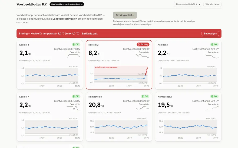Image resolution: width=238 pixels, height=148 pixels.
Task: Click the Storing — Koelcel 2 alert message text
Action: point(49,34)
